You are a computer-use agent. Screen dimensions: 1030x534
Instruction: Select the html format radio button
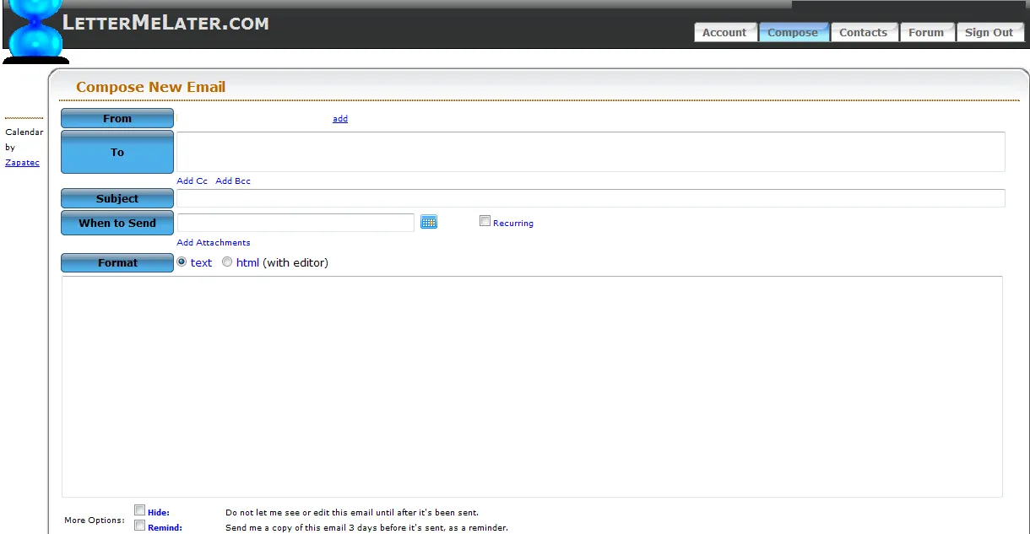227,262
